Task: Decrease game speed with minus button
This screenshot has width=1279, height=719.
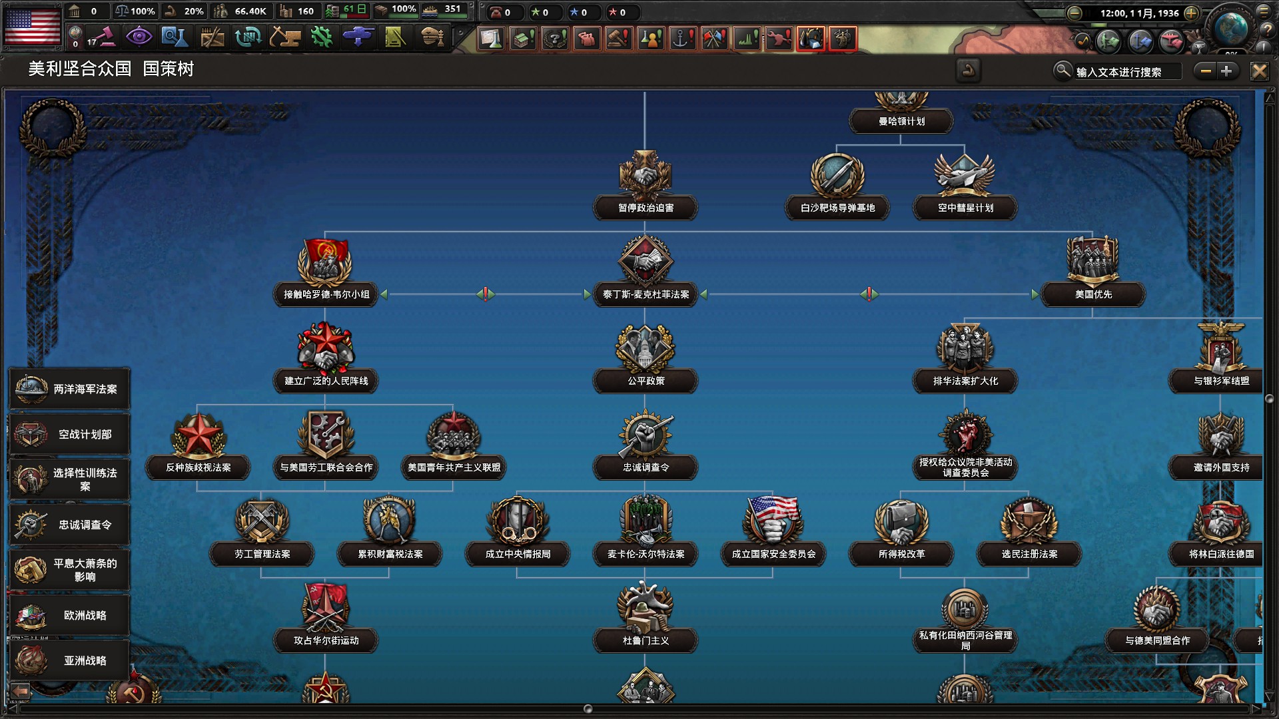Action: [1074, 13]
